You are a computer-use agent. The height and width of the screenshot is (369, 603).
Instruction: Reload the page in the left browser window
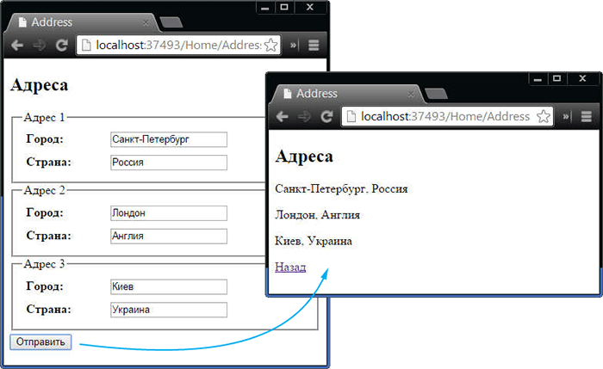61,46
